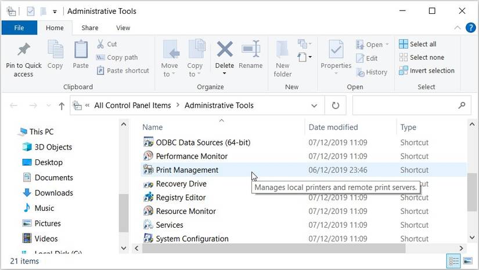This screenshot has height=270, width=479.
Task: Click the search box field
Action: [x=411, y=105]
